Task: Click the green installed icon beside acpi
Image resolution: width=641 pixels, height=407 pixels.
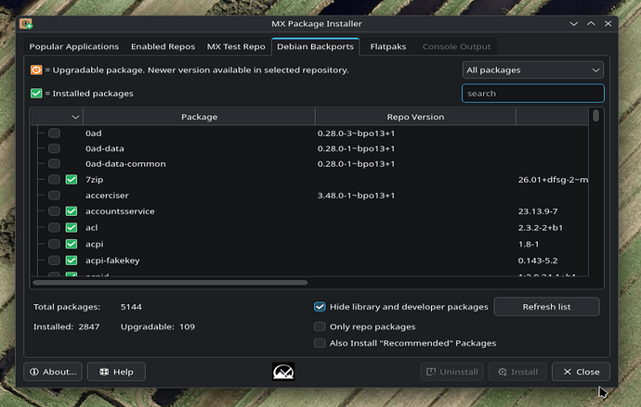Action: click(72, 244)
